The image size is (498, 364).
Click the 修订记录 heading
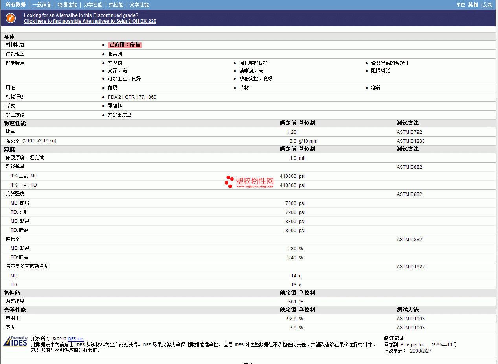pyautogui.click(x=394, y=338)
